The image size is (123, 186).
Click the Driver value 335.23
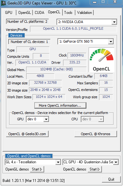[75, 63]
